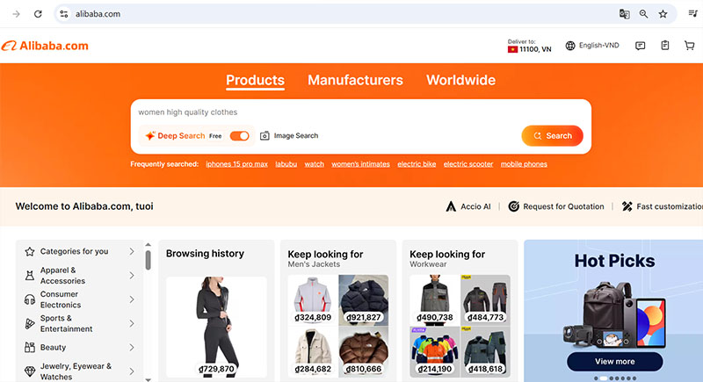Viewport: 703px width, 382px height.
Task: Open the messages chat icon
Action: coord(641,46)
